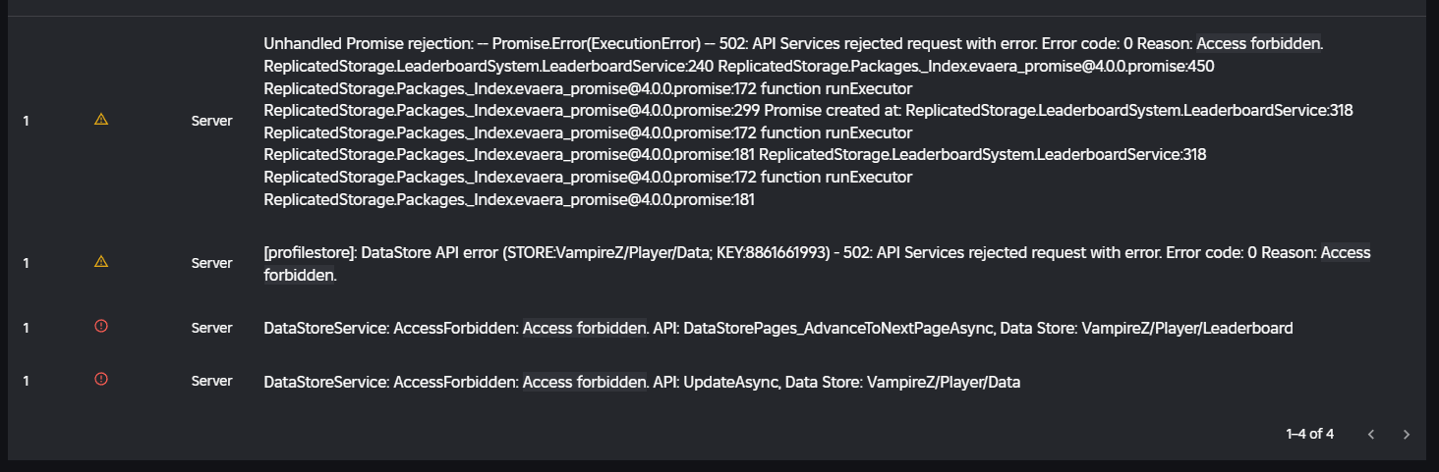Click the red error icon for the UpdateAsync entry
Image resolution: width=1439 pixels, height=472 pixels.
coord(101,380)
